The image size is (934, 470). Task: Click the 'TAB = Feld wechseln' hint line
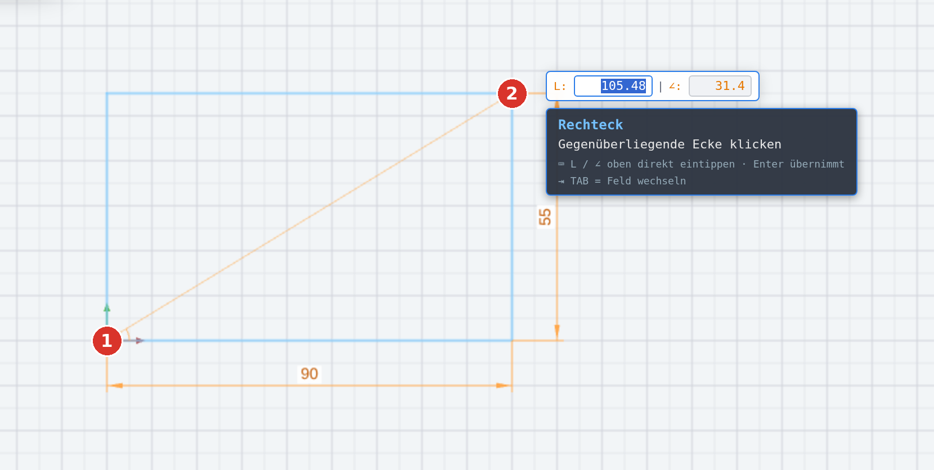coord(622,181)
